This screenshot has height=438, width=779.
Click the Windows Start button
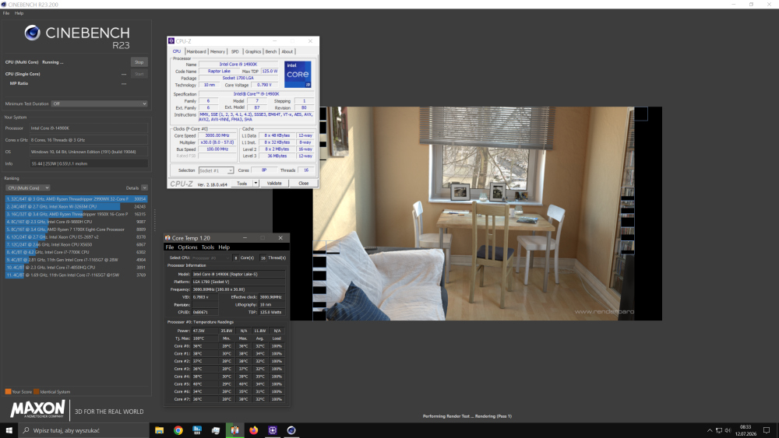point(9,430)
